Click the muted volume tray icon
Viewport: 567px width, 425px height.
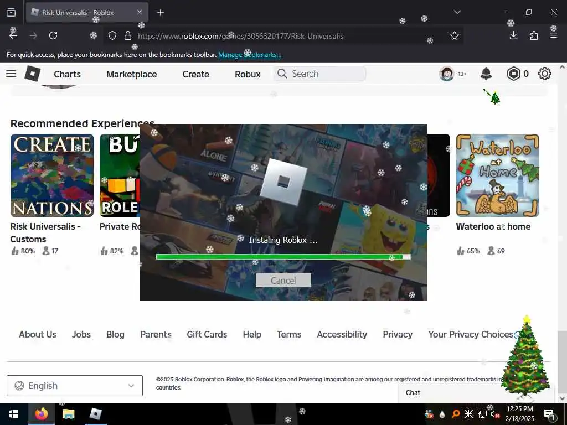click(494, 414)
